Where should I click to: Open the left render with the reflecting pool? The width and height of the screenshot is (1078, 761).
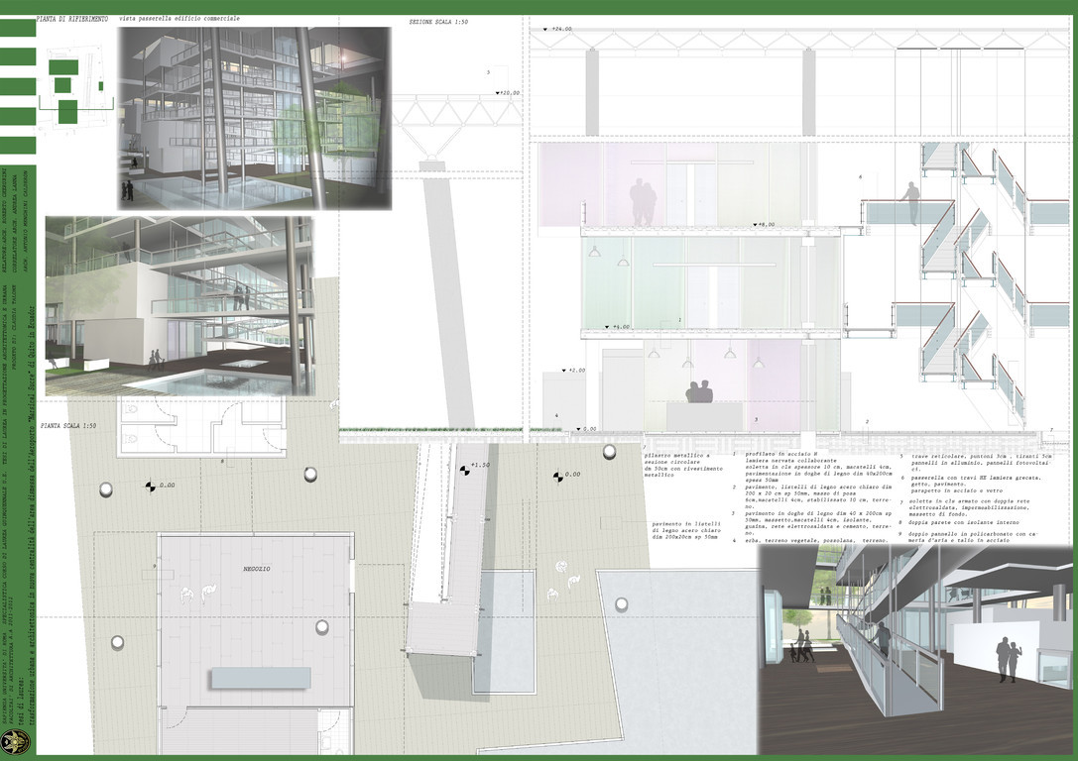179,305
